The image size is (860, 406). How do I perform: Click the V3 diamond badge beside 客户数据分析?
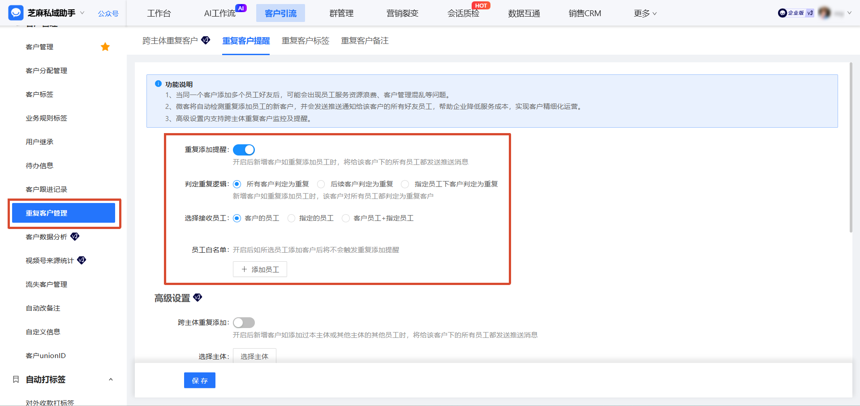click(x=75, y=237)
